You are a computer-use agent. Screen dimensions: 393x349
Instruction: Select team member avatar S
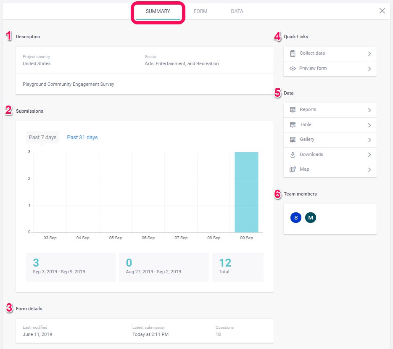(296, 217)
